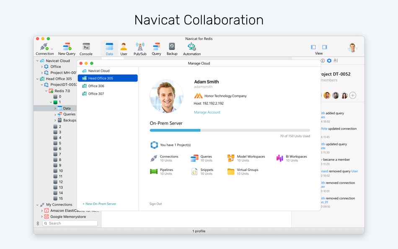Toggle the right sidebar view

pyautogui.click(x=325, y=47)
